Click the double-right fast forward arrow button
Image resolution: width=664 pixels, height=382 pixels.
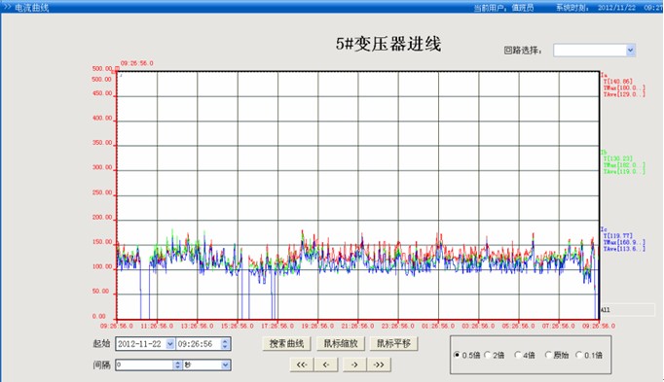[x=379, y=365]
